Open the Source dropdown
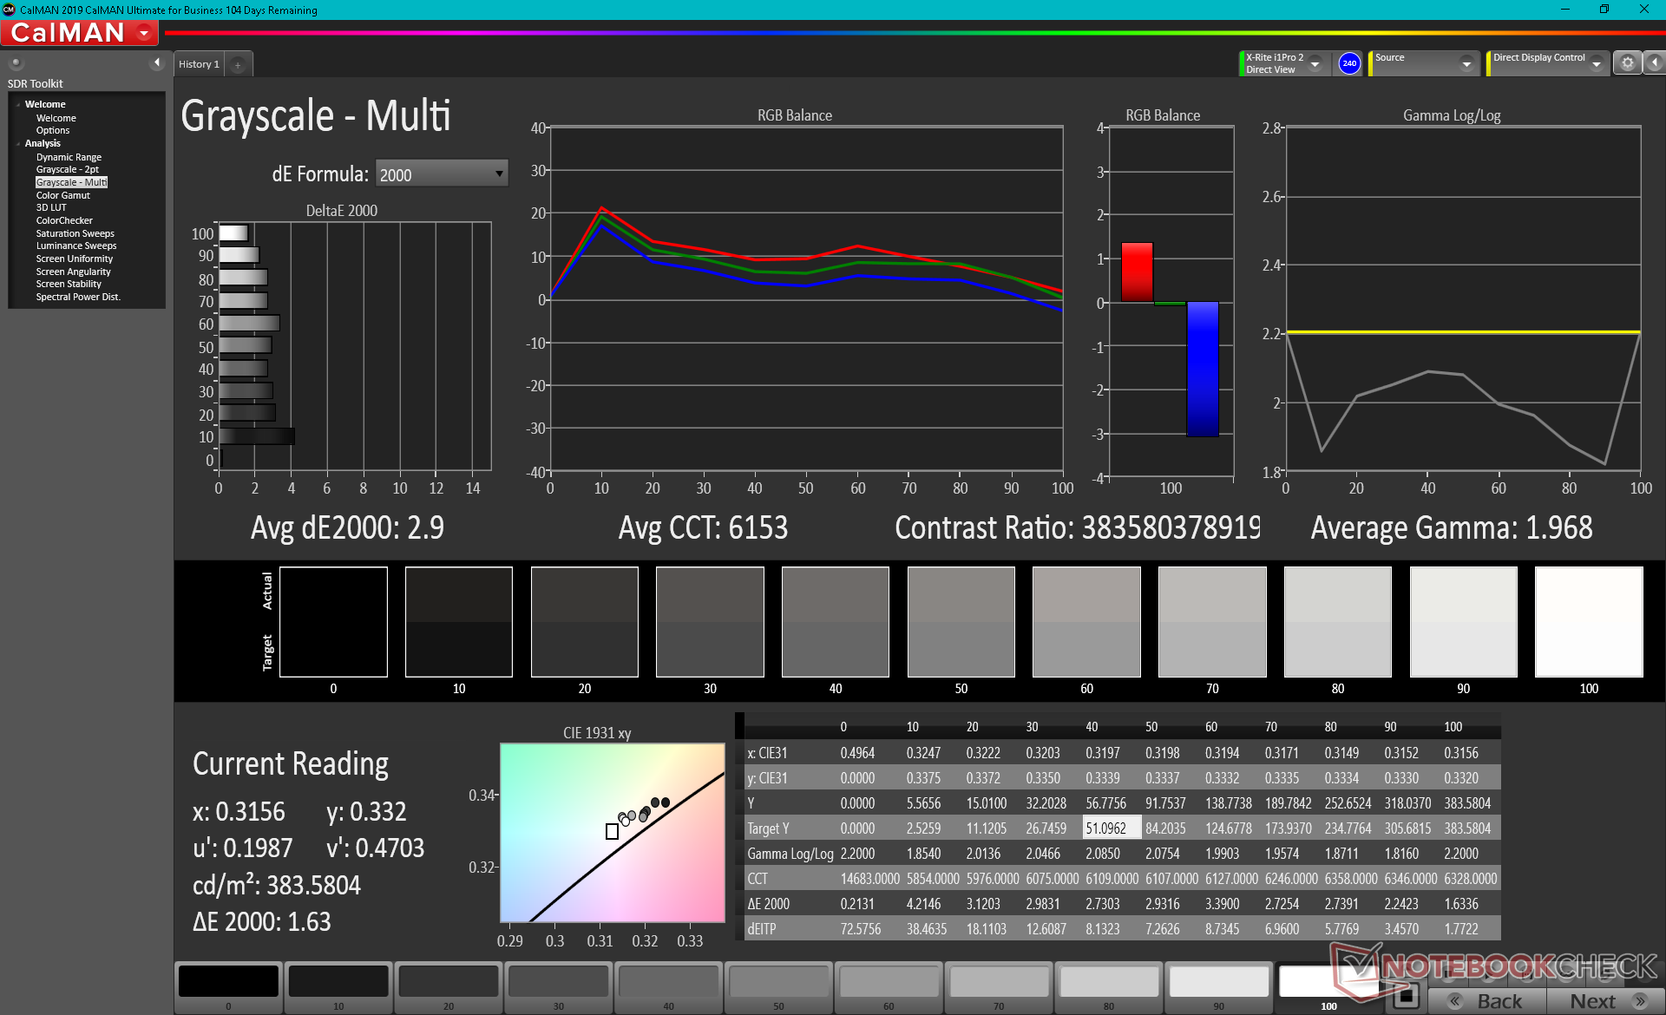1666x1015 pixels. tap(1466, 64)
